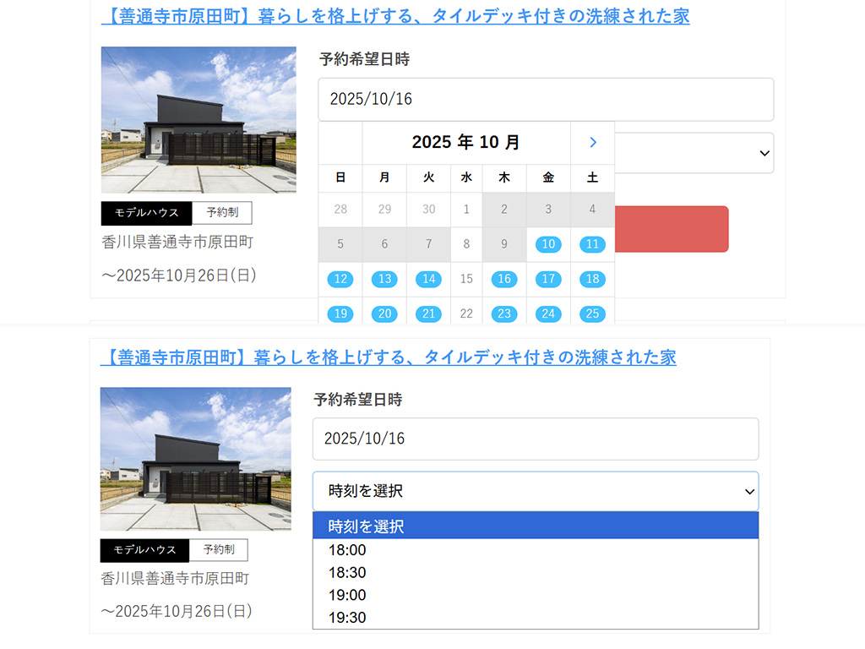Click the lower date input field
This screenshot has width=865, height=649.
click(x=536, y=439)
